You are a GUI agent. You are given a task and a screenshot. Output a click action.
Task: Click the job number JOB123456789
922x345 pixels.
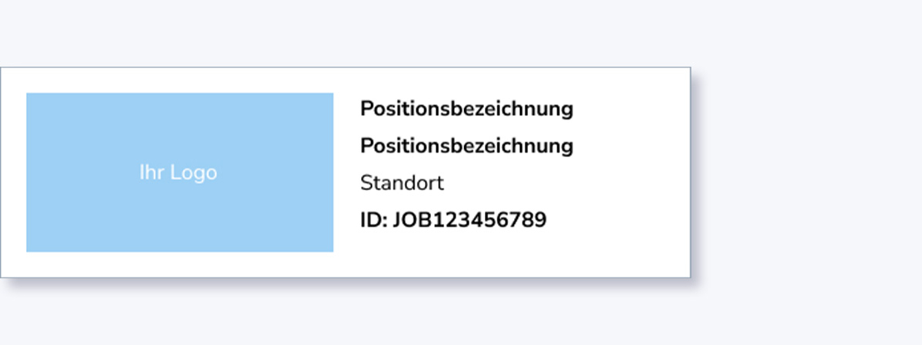(469, 221)
